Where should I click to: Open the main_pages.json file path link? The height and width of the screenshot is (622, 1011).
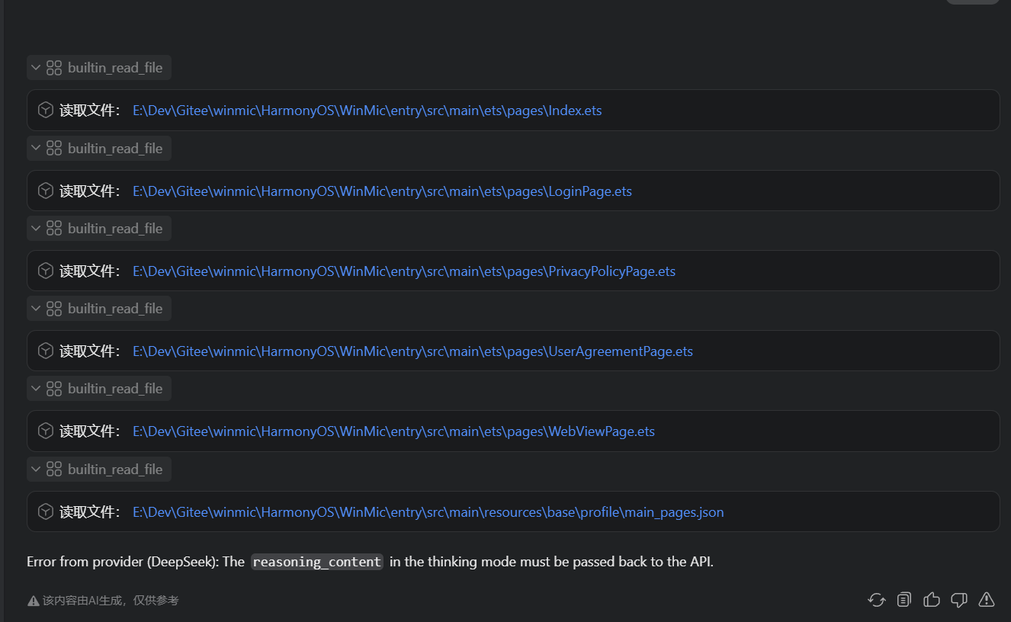(428, 512)
